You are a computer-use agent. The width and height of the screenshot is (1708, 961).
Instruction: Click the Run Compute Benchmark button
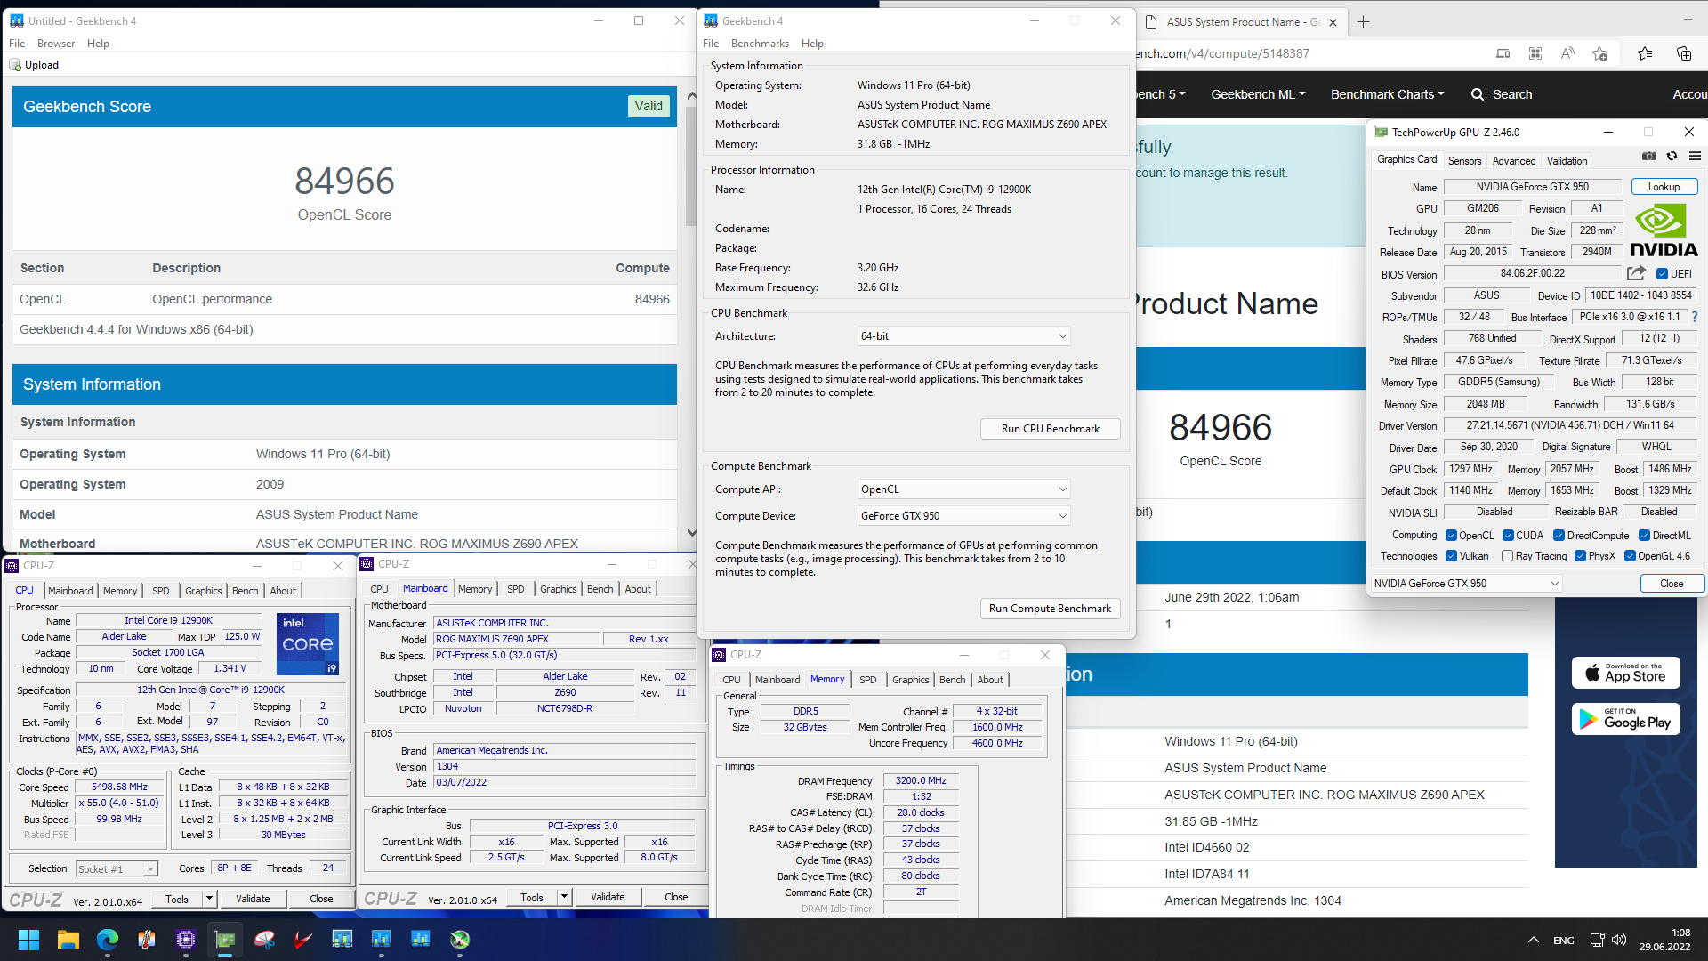coord(1050,609)
